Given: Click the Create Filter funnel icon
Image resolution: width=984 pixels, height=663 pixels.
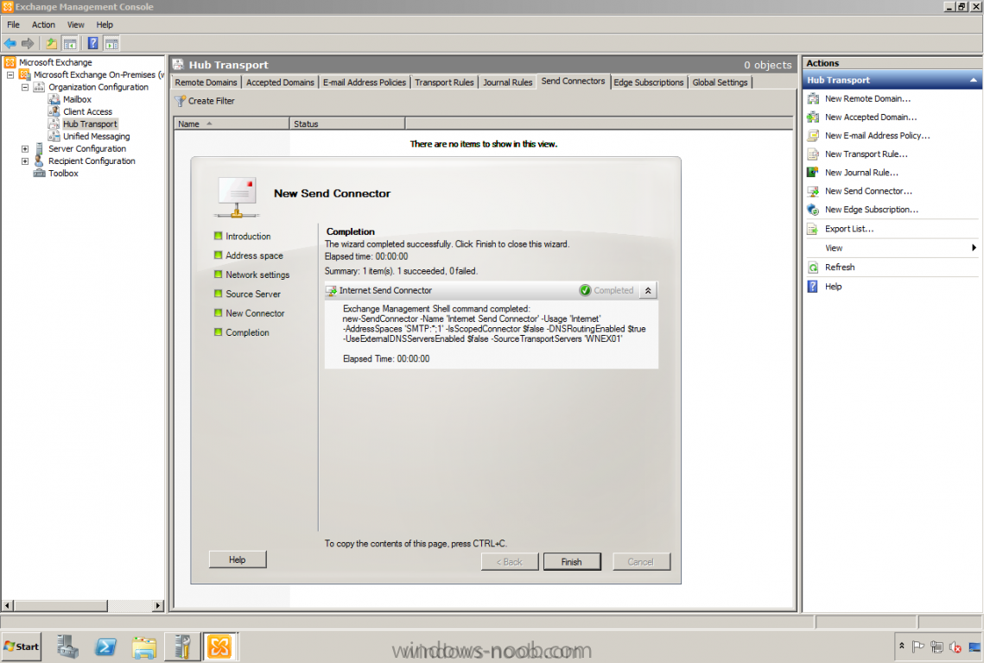Looking at the screenshot, I should click(181, 101).
